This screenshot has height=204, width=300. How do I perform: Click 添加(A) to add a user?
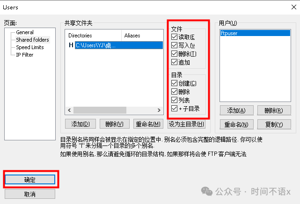(x=236, y=110)
